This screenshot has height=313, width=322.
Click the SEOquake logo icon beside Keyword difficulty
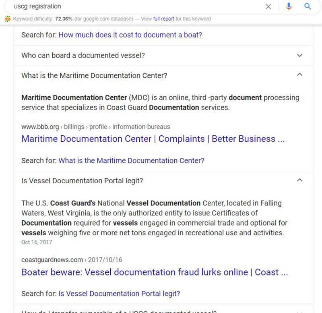click(8, 19)
